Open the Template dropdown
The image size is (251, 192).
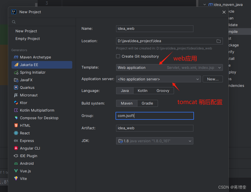pos(169,67)
